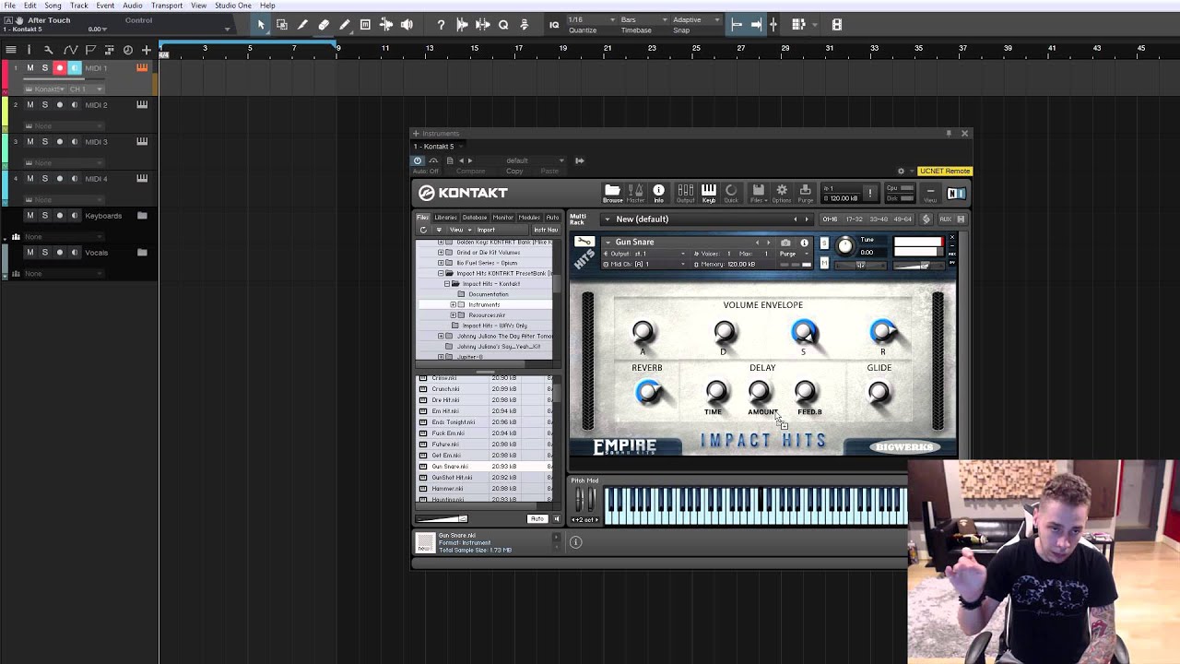
Task: Click the AUX button in the Multi Rack
Action: click(946, 219)
